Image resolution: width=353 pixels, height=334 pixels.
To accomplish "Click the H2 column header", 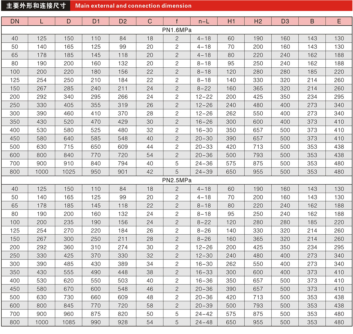I will [258, 21].
